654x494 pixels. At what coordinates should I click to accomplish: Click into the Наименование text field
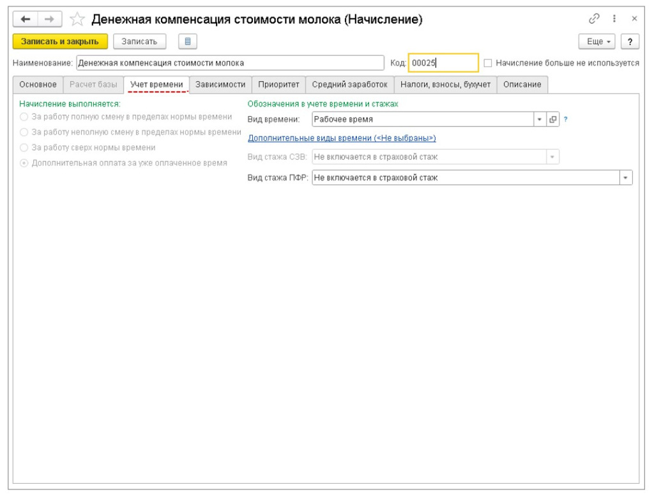(230, 63)
